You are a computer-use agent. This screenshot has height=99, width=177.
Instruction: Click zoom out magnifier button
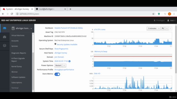(x=163, y=29)
